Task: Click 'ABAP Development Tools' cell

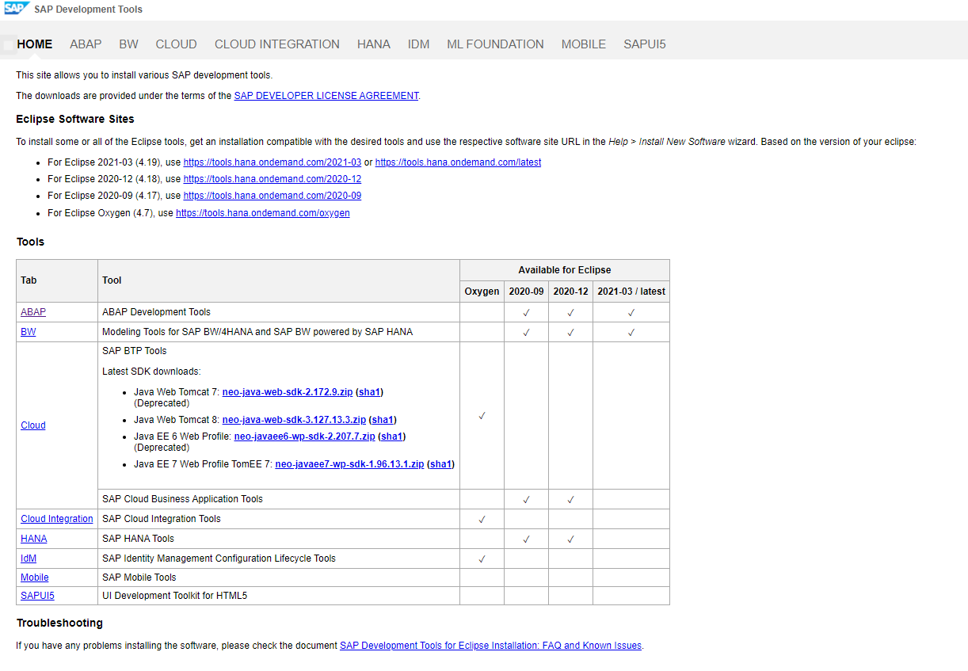Action: (x=279, y=312)
